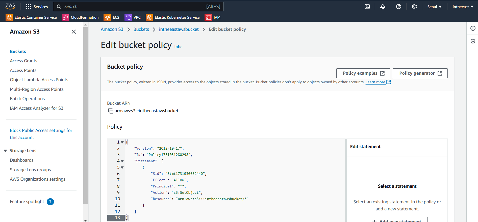Viewport: 478px width, 222px height.
Task: Open Policy examples button
Action: coord(363,73)
